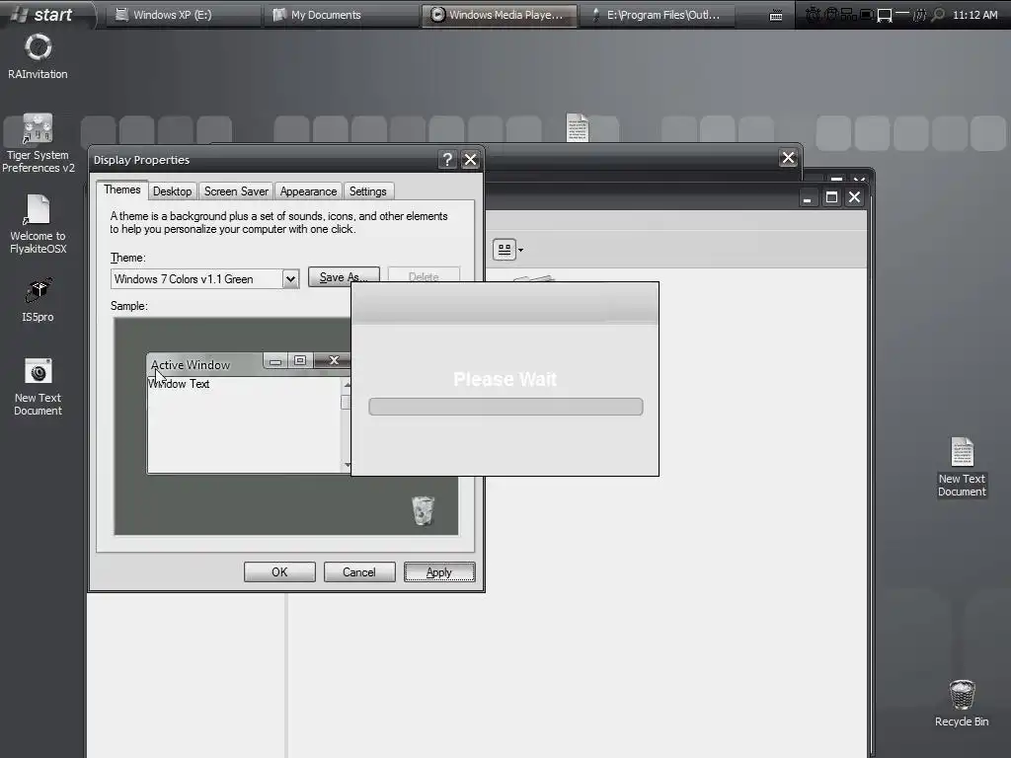Open the Settings tab
The height and width of the screenshot is (758, 1011).
367,191
